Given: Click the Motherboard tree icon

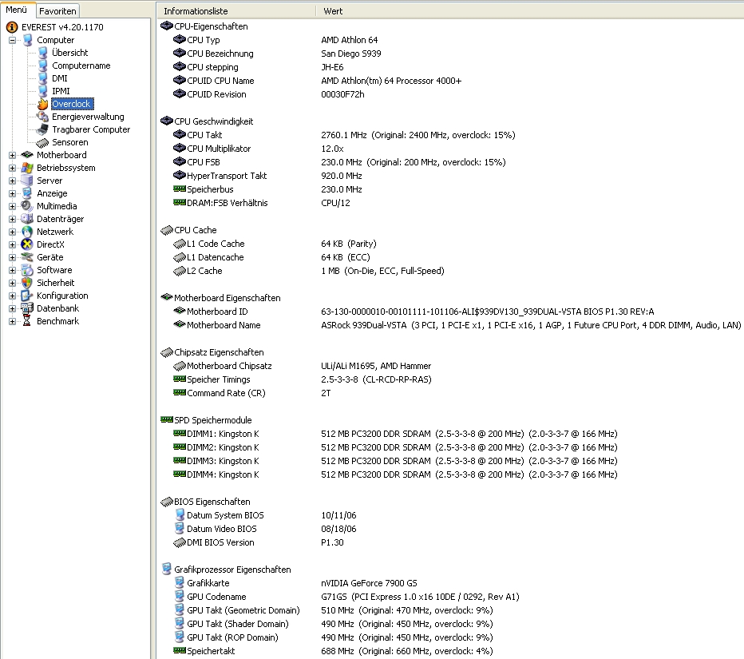Looking at the screenshot, I should click(x=27, y=155).
